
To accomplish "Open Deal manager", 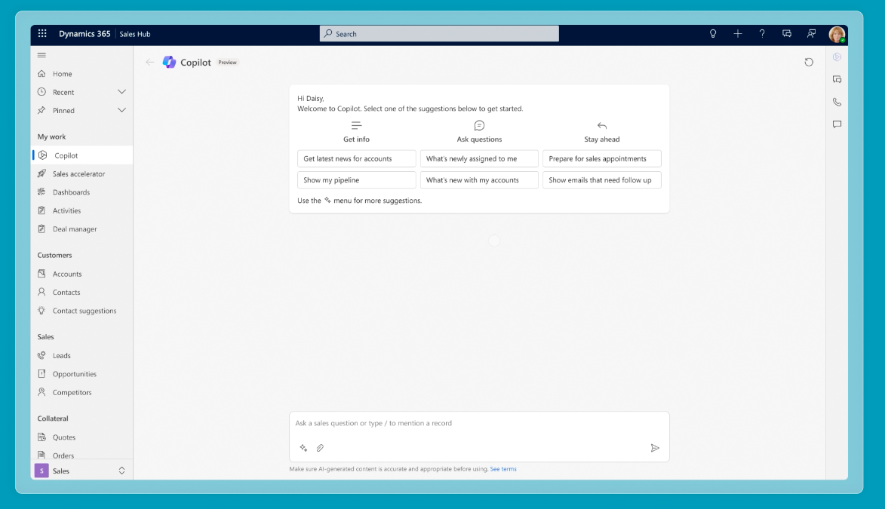I will pos(82,228).
